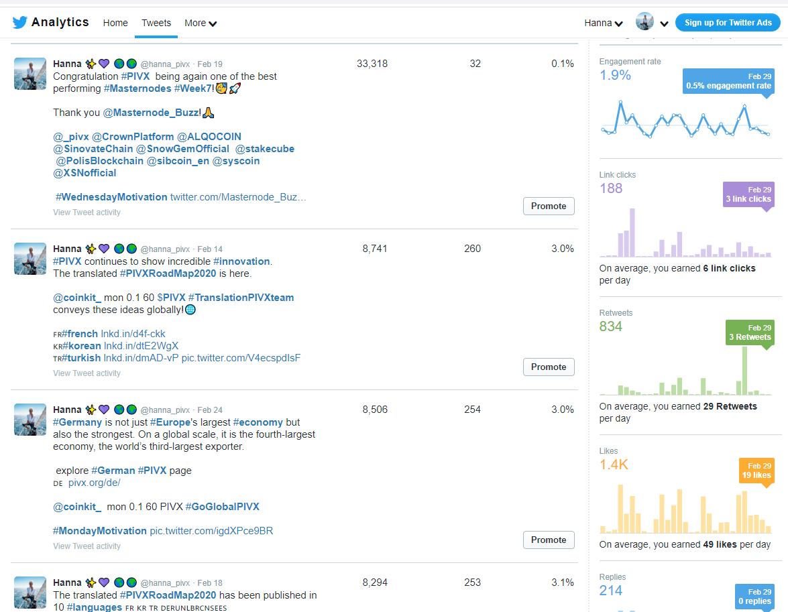788x612 pixels.
Task: Open pic.twitter.com/igdXPce9BR link
Action: [x=211, y=531]
